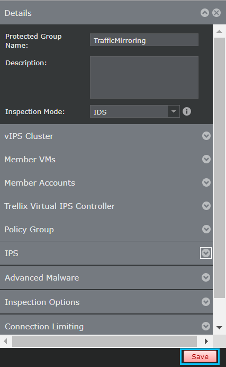
Task: Select the IPS heading text
Action: pyautogui.click(x=12, y=254)
